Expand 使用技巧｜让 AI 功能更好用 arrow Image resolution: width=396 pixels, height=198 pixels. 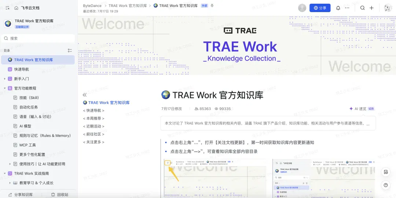(10, 164)
